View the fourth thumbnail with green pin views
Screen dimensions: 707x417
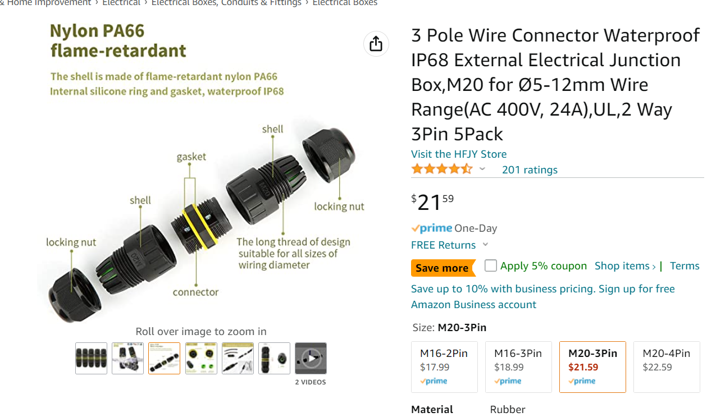click(201, 358)
